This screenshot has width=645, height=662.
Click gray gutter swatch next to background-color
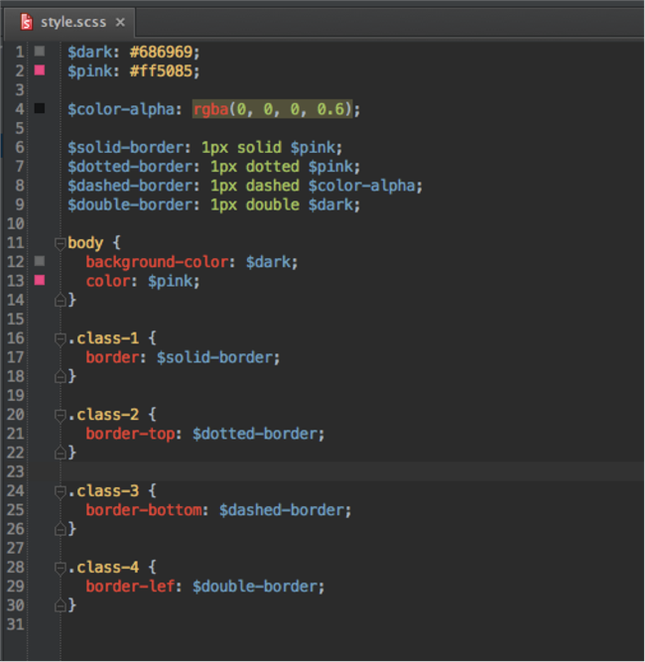pyautogui.click(x=40, y=261)
